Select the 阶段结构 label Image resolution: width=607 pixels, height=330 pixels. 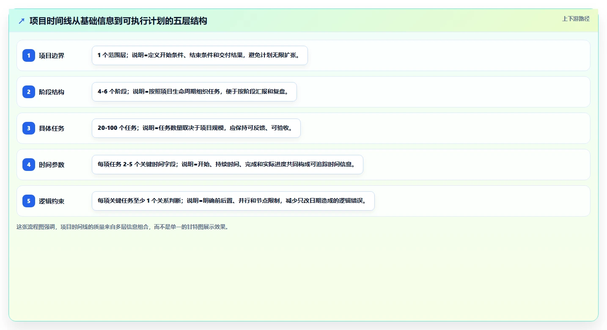click(52, 92)
